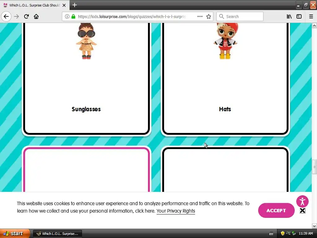This screenshot has width=317, height=238.
Task: Select the Which L.O.L. Surprise Club tab
Action: pos(35,5)
